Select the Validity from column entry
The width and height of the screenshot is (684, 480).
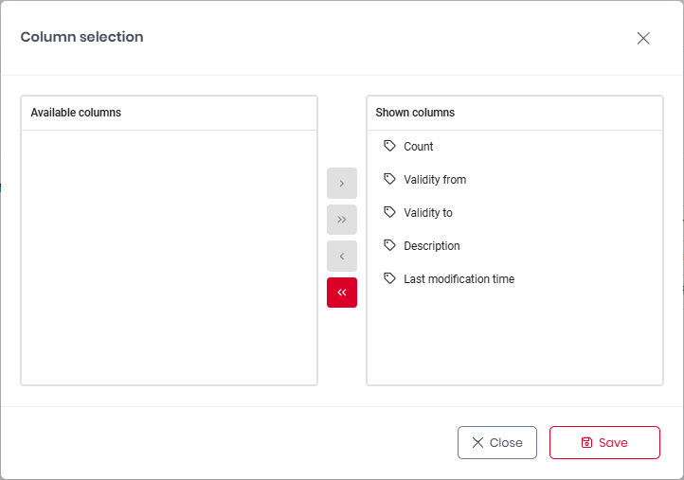tap(435, 180)
